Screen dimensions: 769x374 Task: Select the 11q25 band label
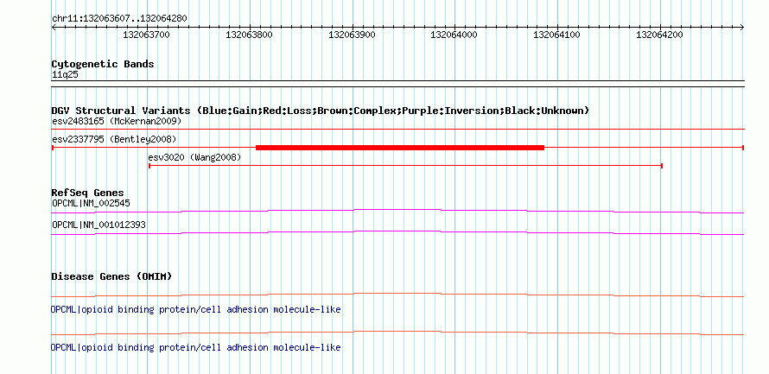pos(65,74)
